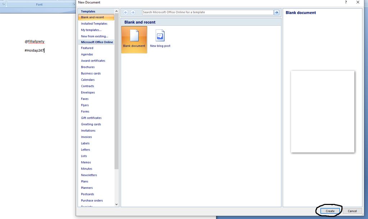Image resolution: width=368 pixels, height=219 pixels.
Task: Click the Microsoft Office Online header
Action: click(x=96, y=42)
